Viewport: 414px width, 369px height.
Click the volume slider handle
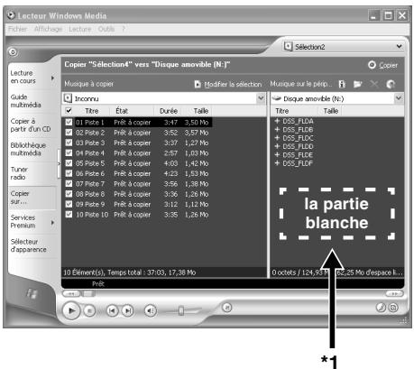pyautogui.click(x=181, y=310)
